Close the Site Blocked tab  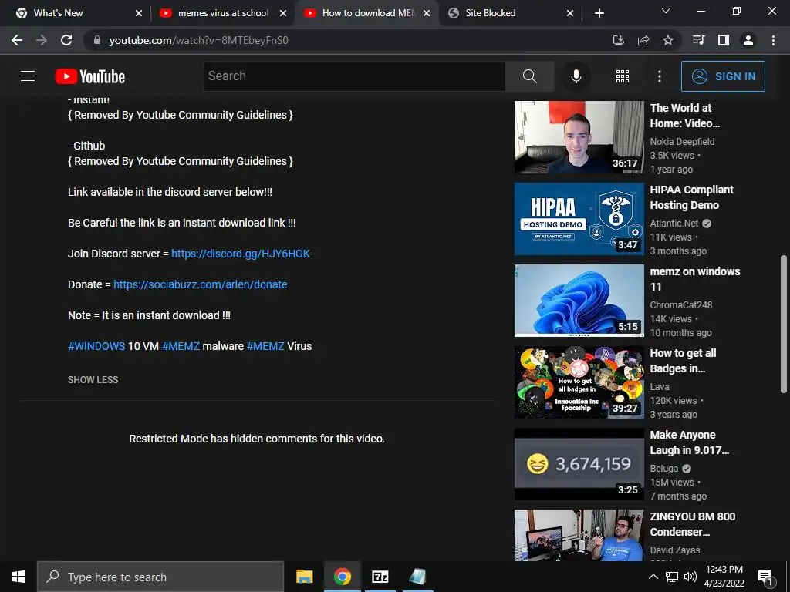tap(570, 13)
